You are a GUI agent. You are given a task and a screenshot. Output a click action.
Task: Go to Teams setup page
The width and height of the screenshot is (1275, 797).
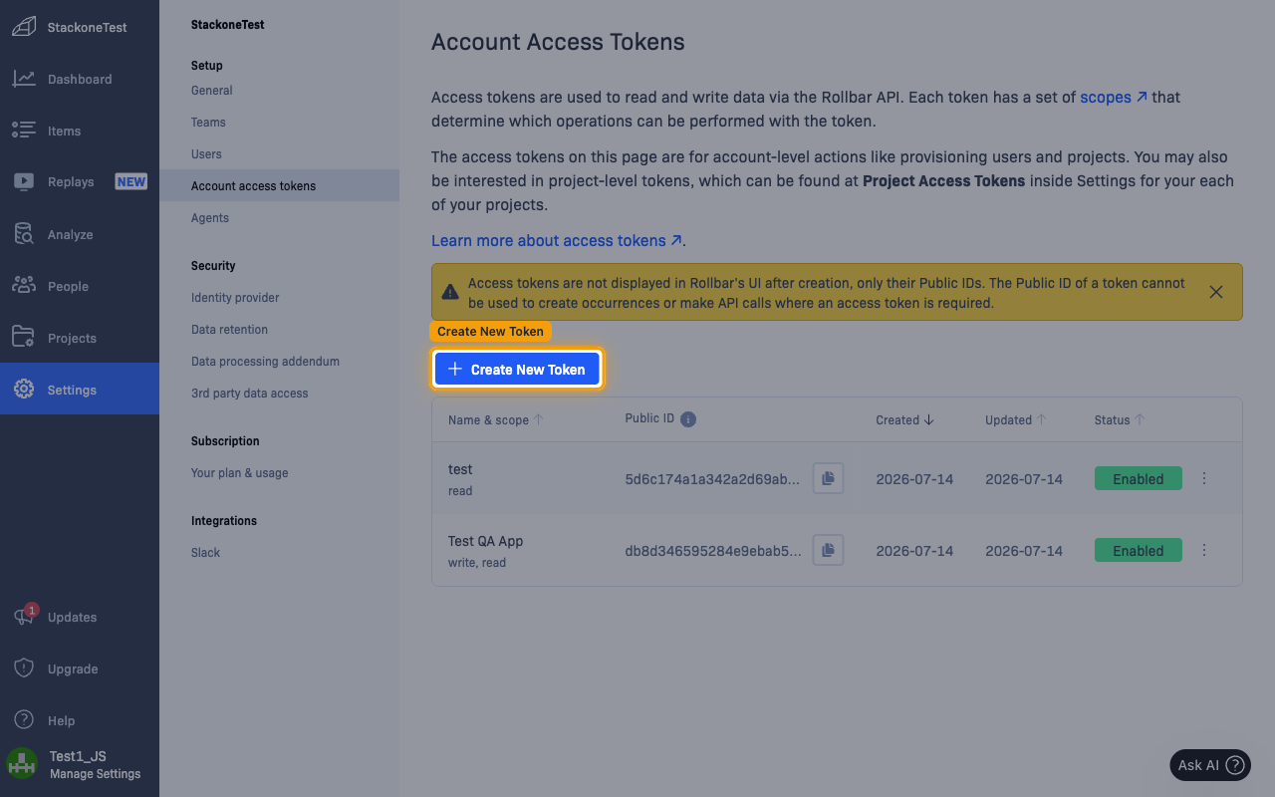pos(208,123)
